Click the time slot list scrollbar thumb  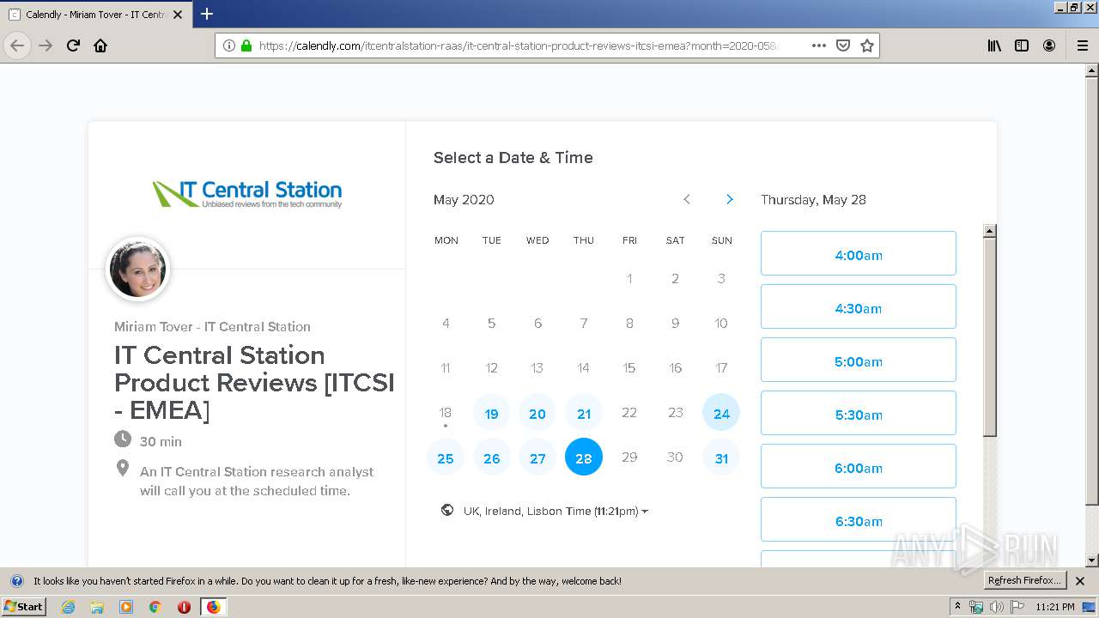pyautogui.click(x=990, y=337)
